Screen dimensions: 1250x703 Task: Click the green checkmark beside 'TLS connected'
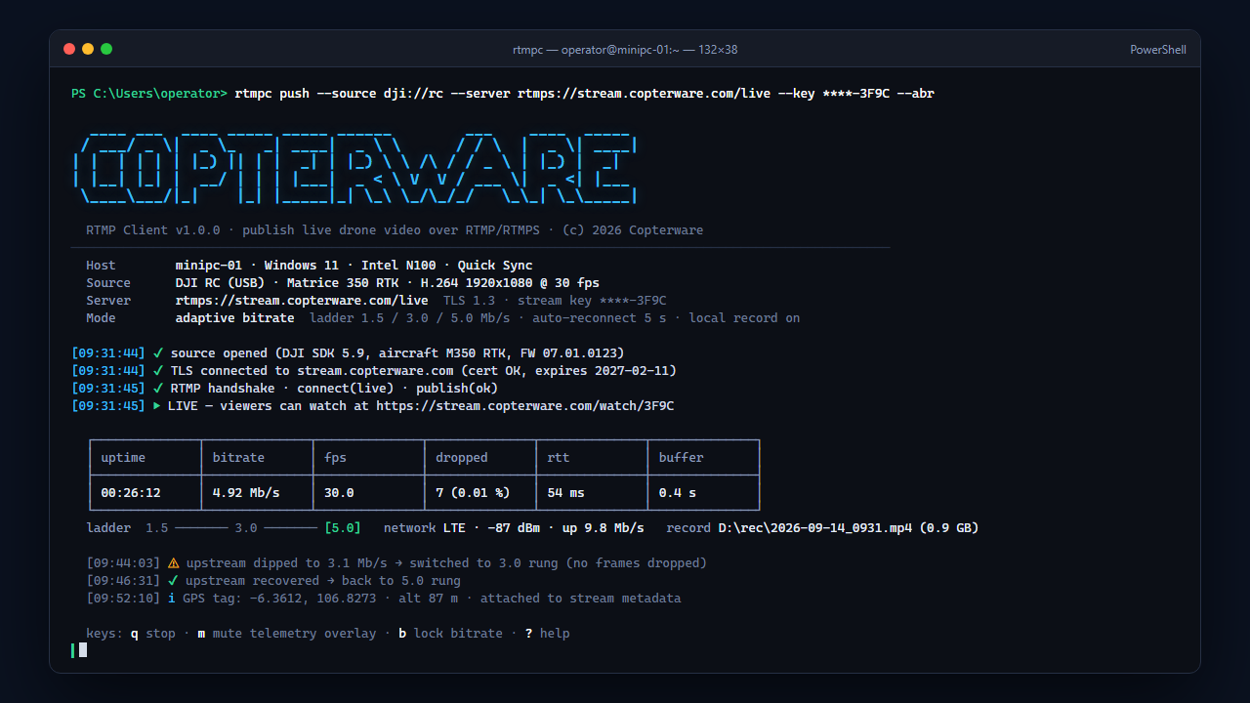pyautogui.click(x=158, y=371)
